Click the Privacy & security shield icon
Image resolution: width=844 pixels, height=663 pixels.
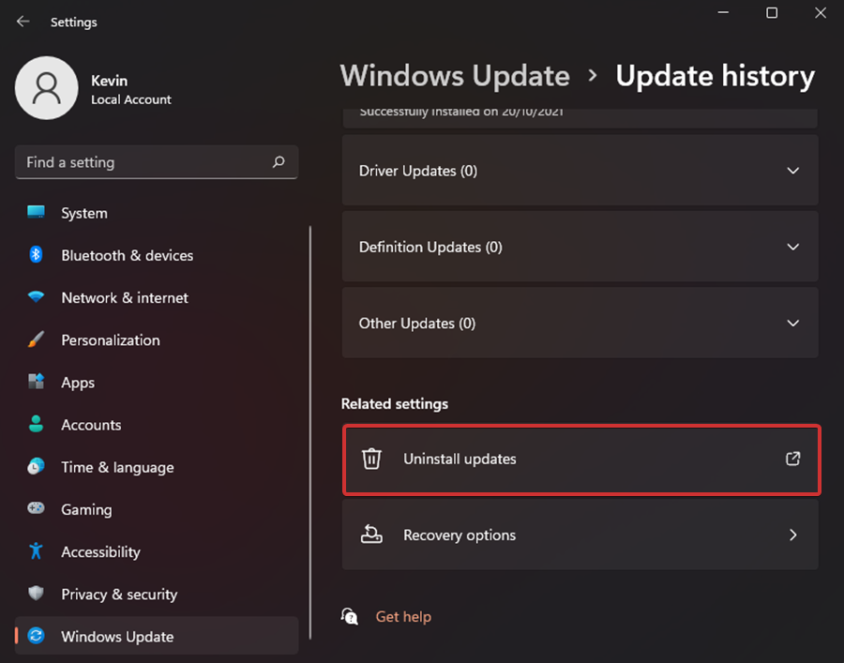coord(37,594)
